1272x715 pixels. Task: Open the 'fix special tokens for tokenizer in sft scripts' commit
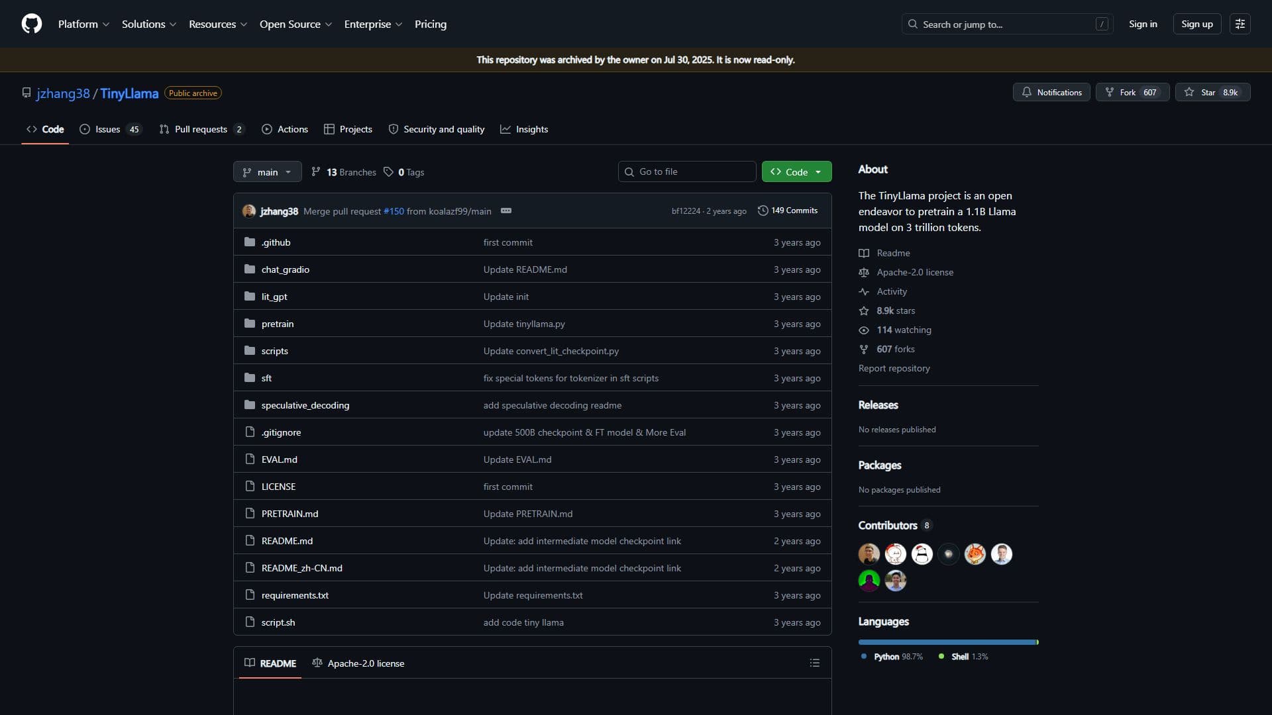click(570, 378)
